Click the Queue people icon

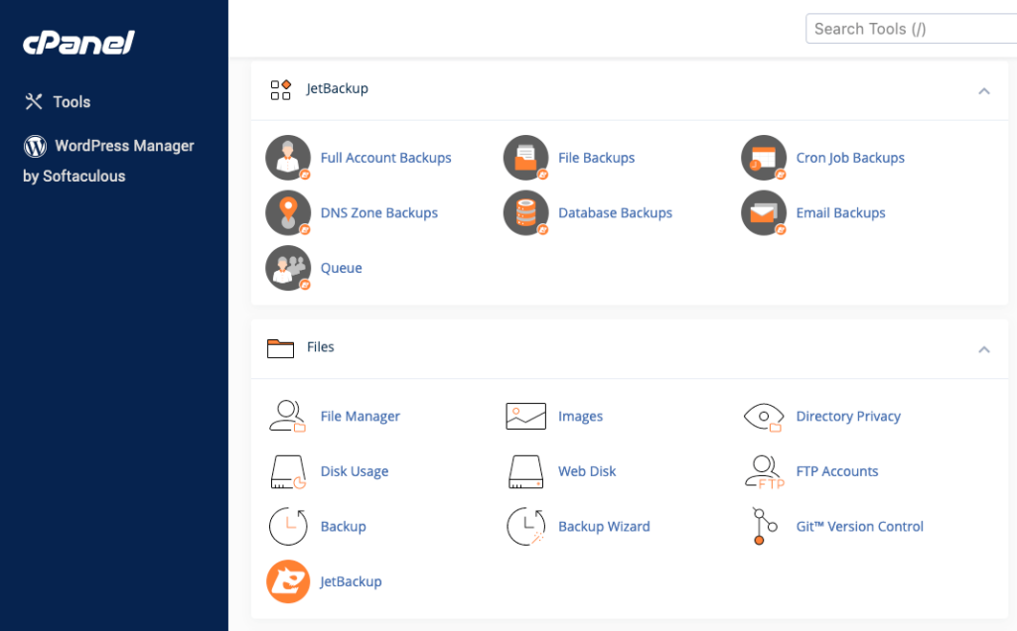pyautogui.click(x=288, y=268)
